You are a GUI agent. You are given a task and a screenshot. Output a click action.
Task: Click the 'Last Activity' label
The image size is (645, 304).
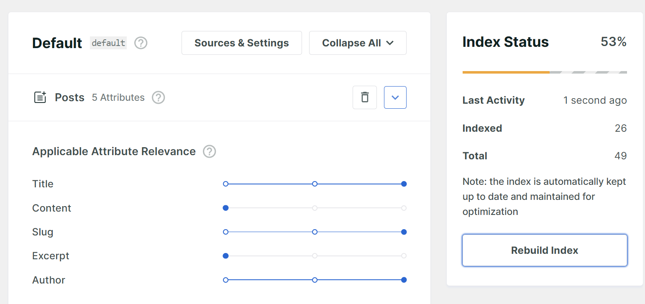[494, 100]
